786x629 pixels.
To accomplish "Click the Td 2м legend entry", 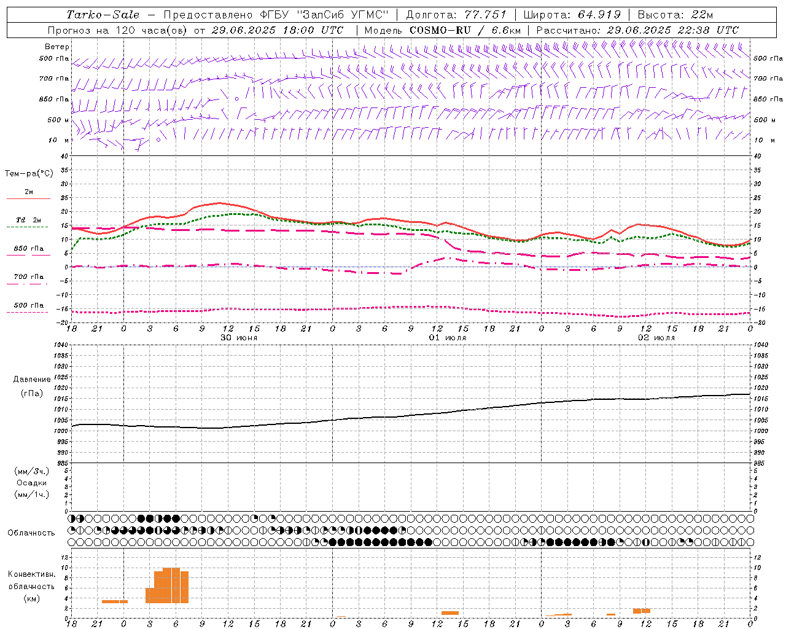I will [28, 220].
